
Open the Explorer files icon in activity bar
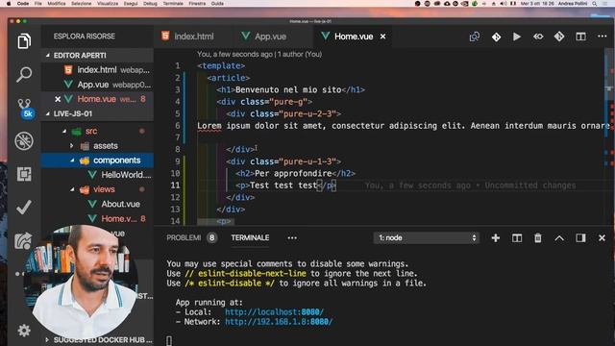click(x=24, y=41)
